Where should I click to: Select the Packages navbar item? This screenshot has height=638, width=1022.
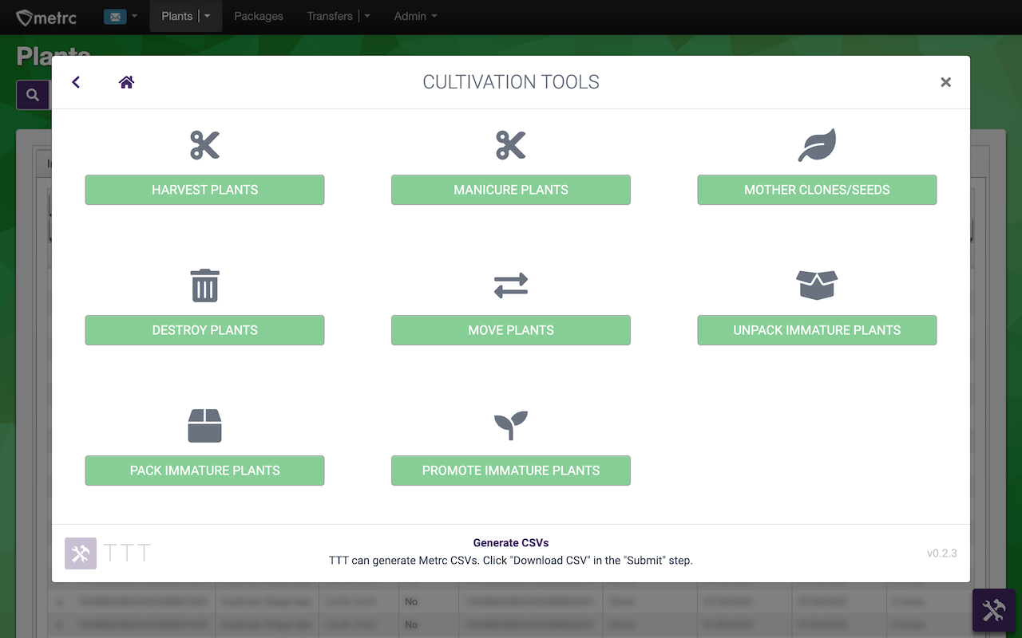259,16
